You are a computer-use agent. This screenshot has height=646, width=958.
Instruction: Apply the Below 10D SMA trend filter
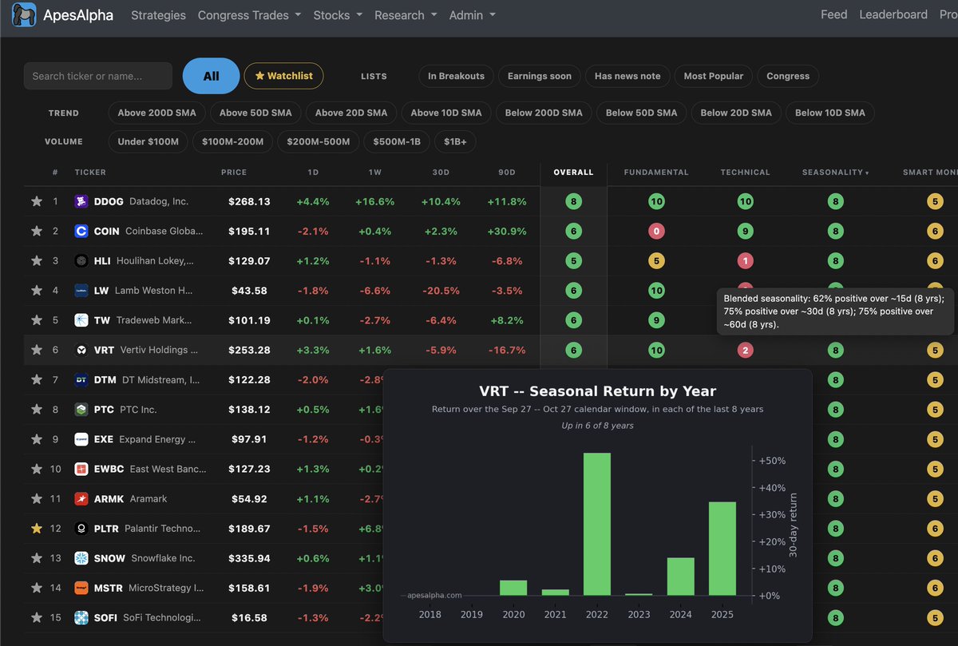830,113
